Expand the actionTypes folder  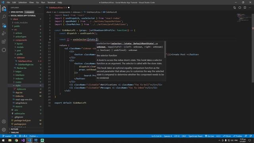point(21,37)
